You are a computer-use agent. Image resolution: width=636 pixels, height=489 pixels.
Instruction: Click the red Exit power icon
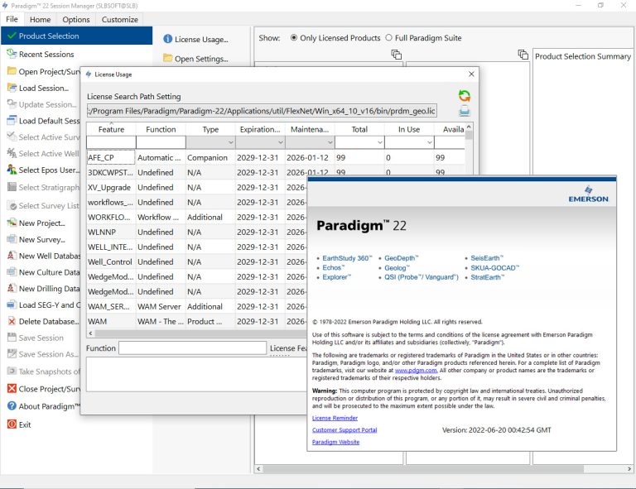12,424
